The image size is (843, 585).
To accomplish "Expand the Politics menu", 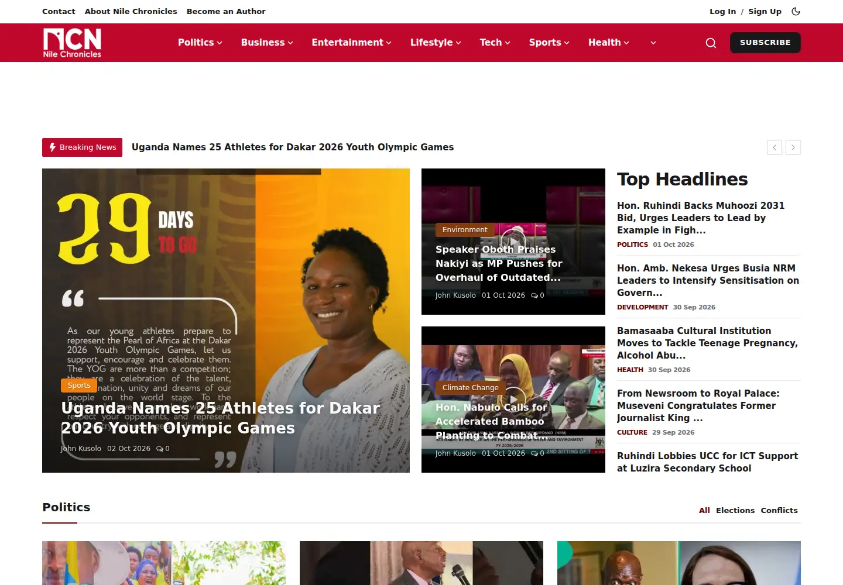I will click(x=200, y=43).
